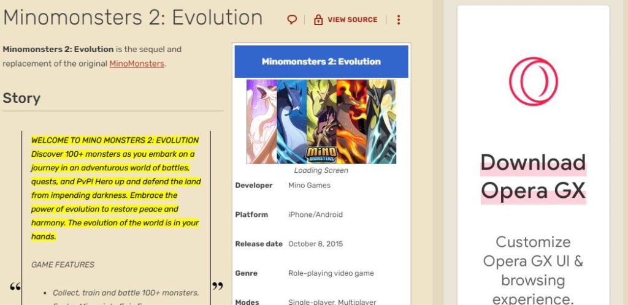
Task: Open the three-dot more actions menu
Action: pos(399,20)
